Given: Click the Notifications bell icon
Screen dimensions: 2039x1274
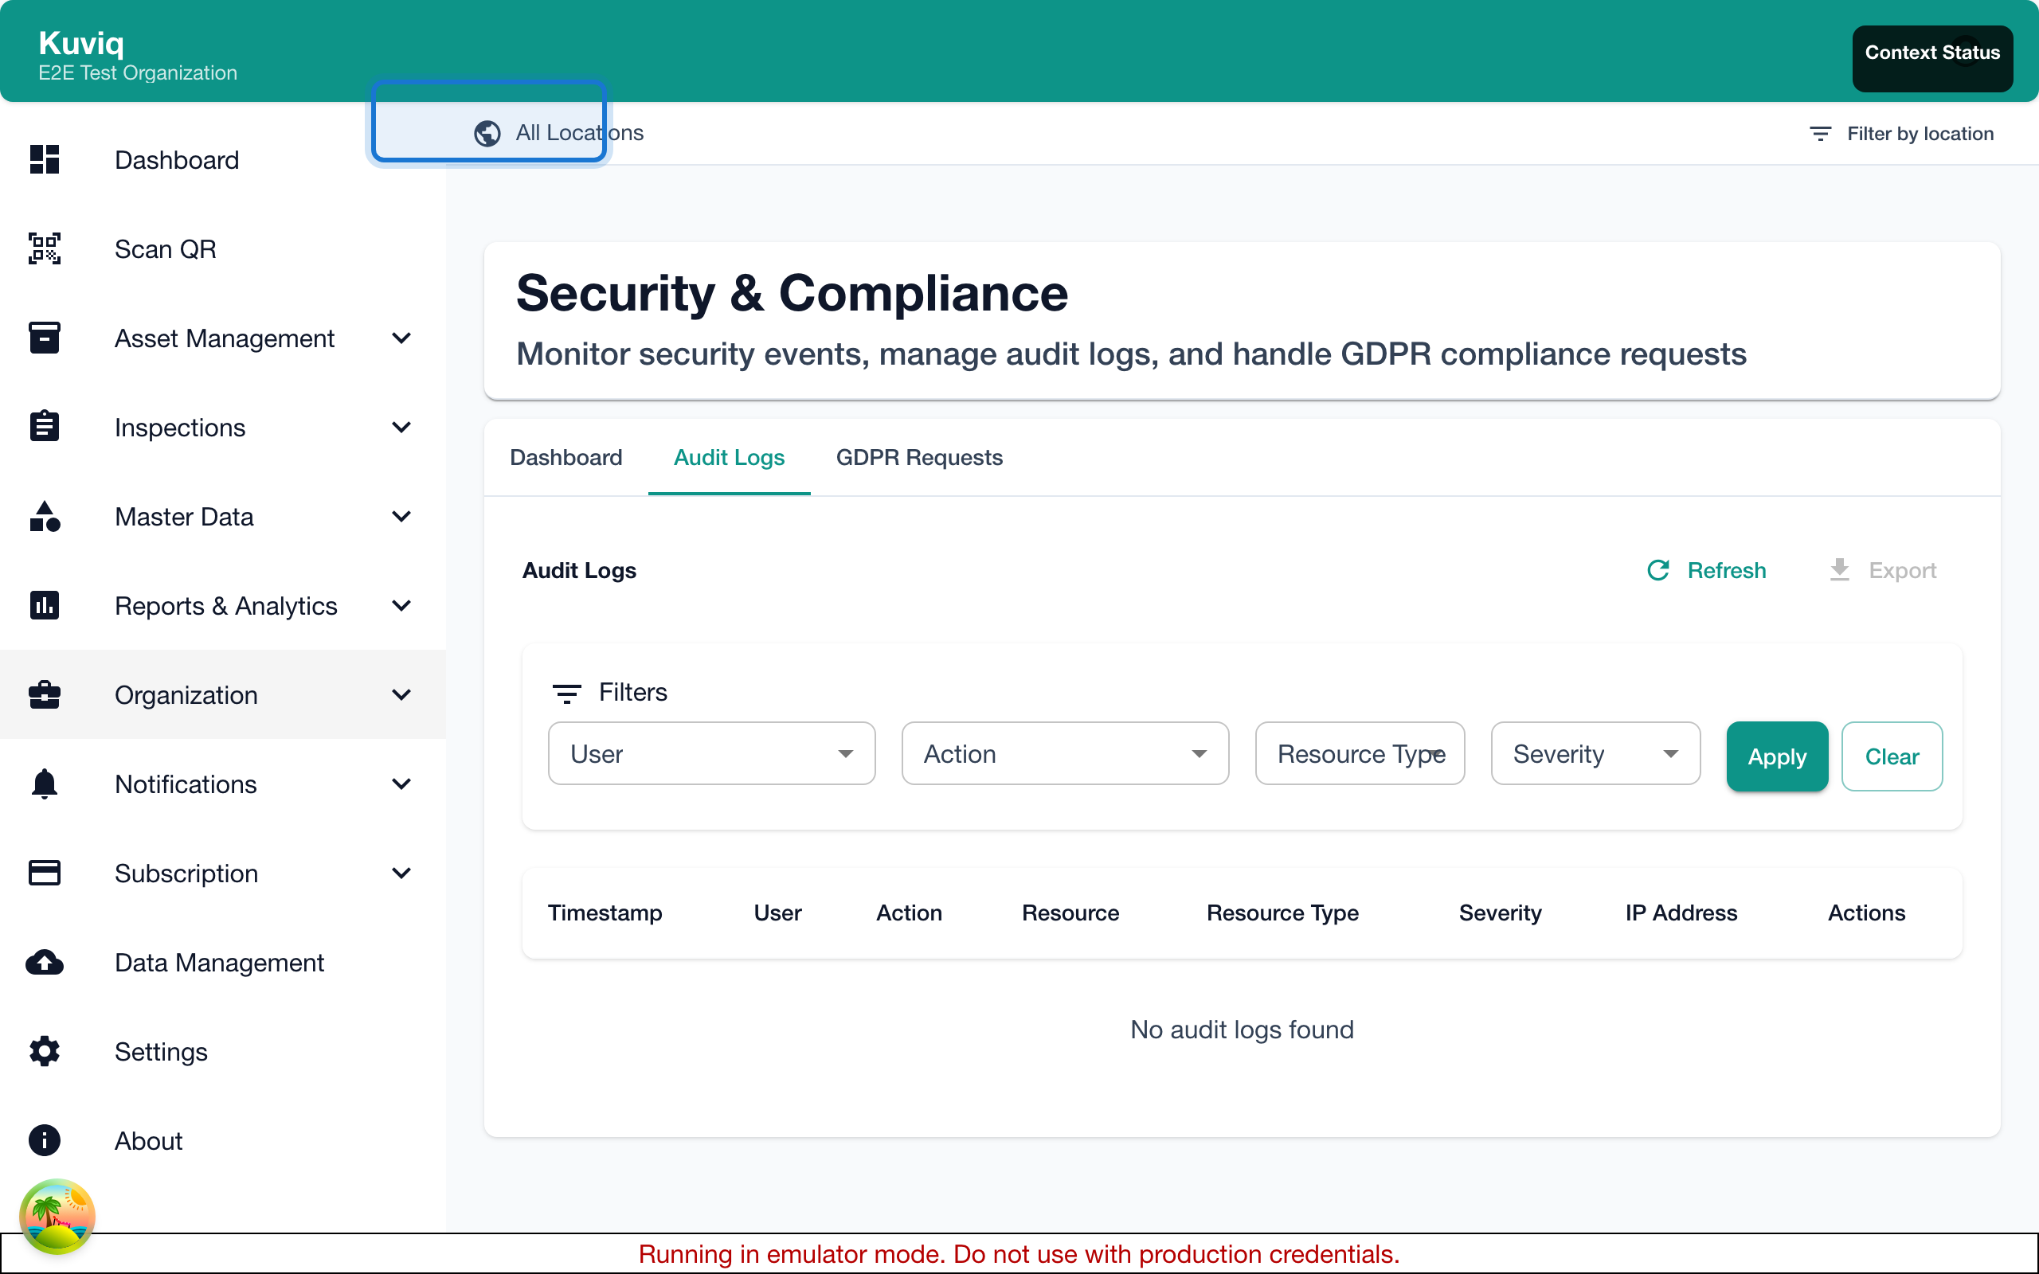Looking at the screenshot, I should (45, 784).
